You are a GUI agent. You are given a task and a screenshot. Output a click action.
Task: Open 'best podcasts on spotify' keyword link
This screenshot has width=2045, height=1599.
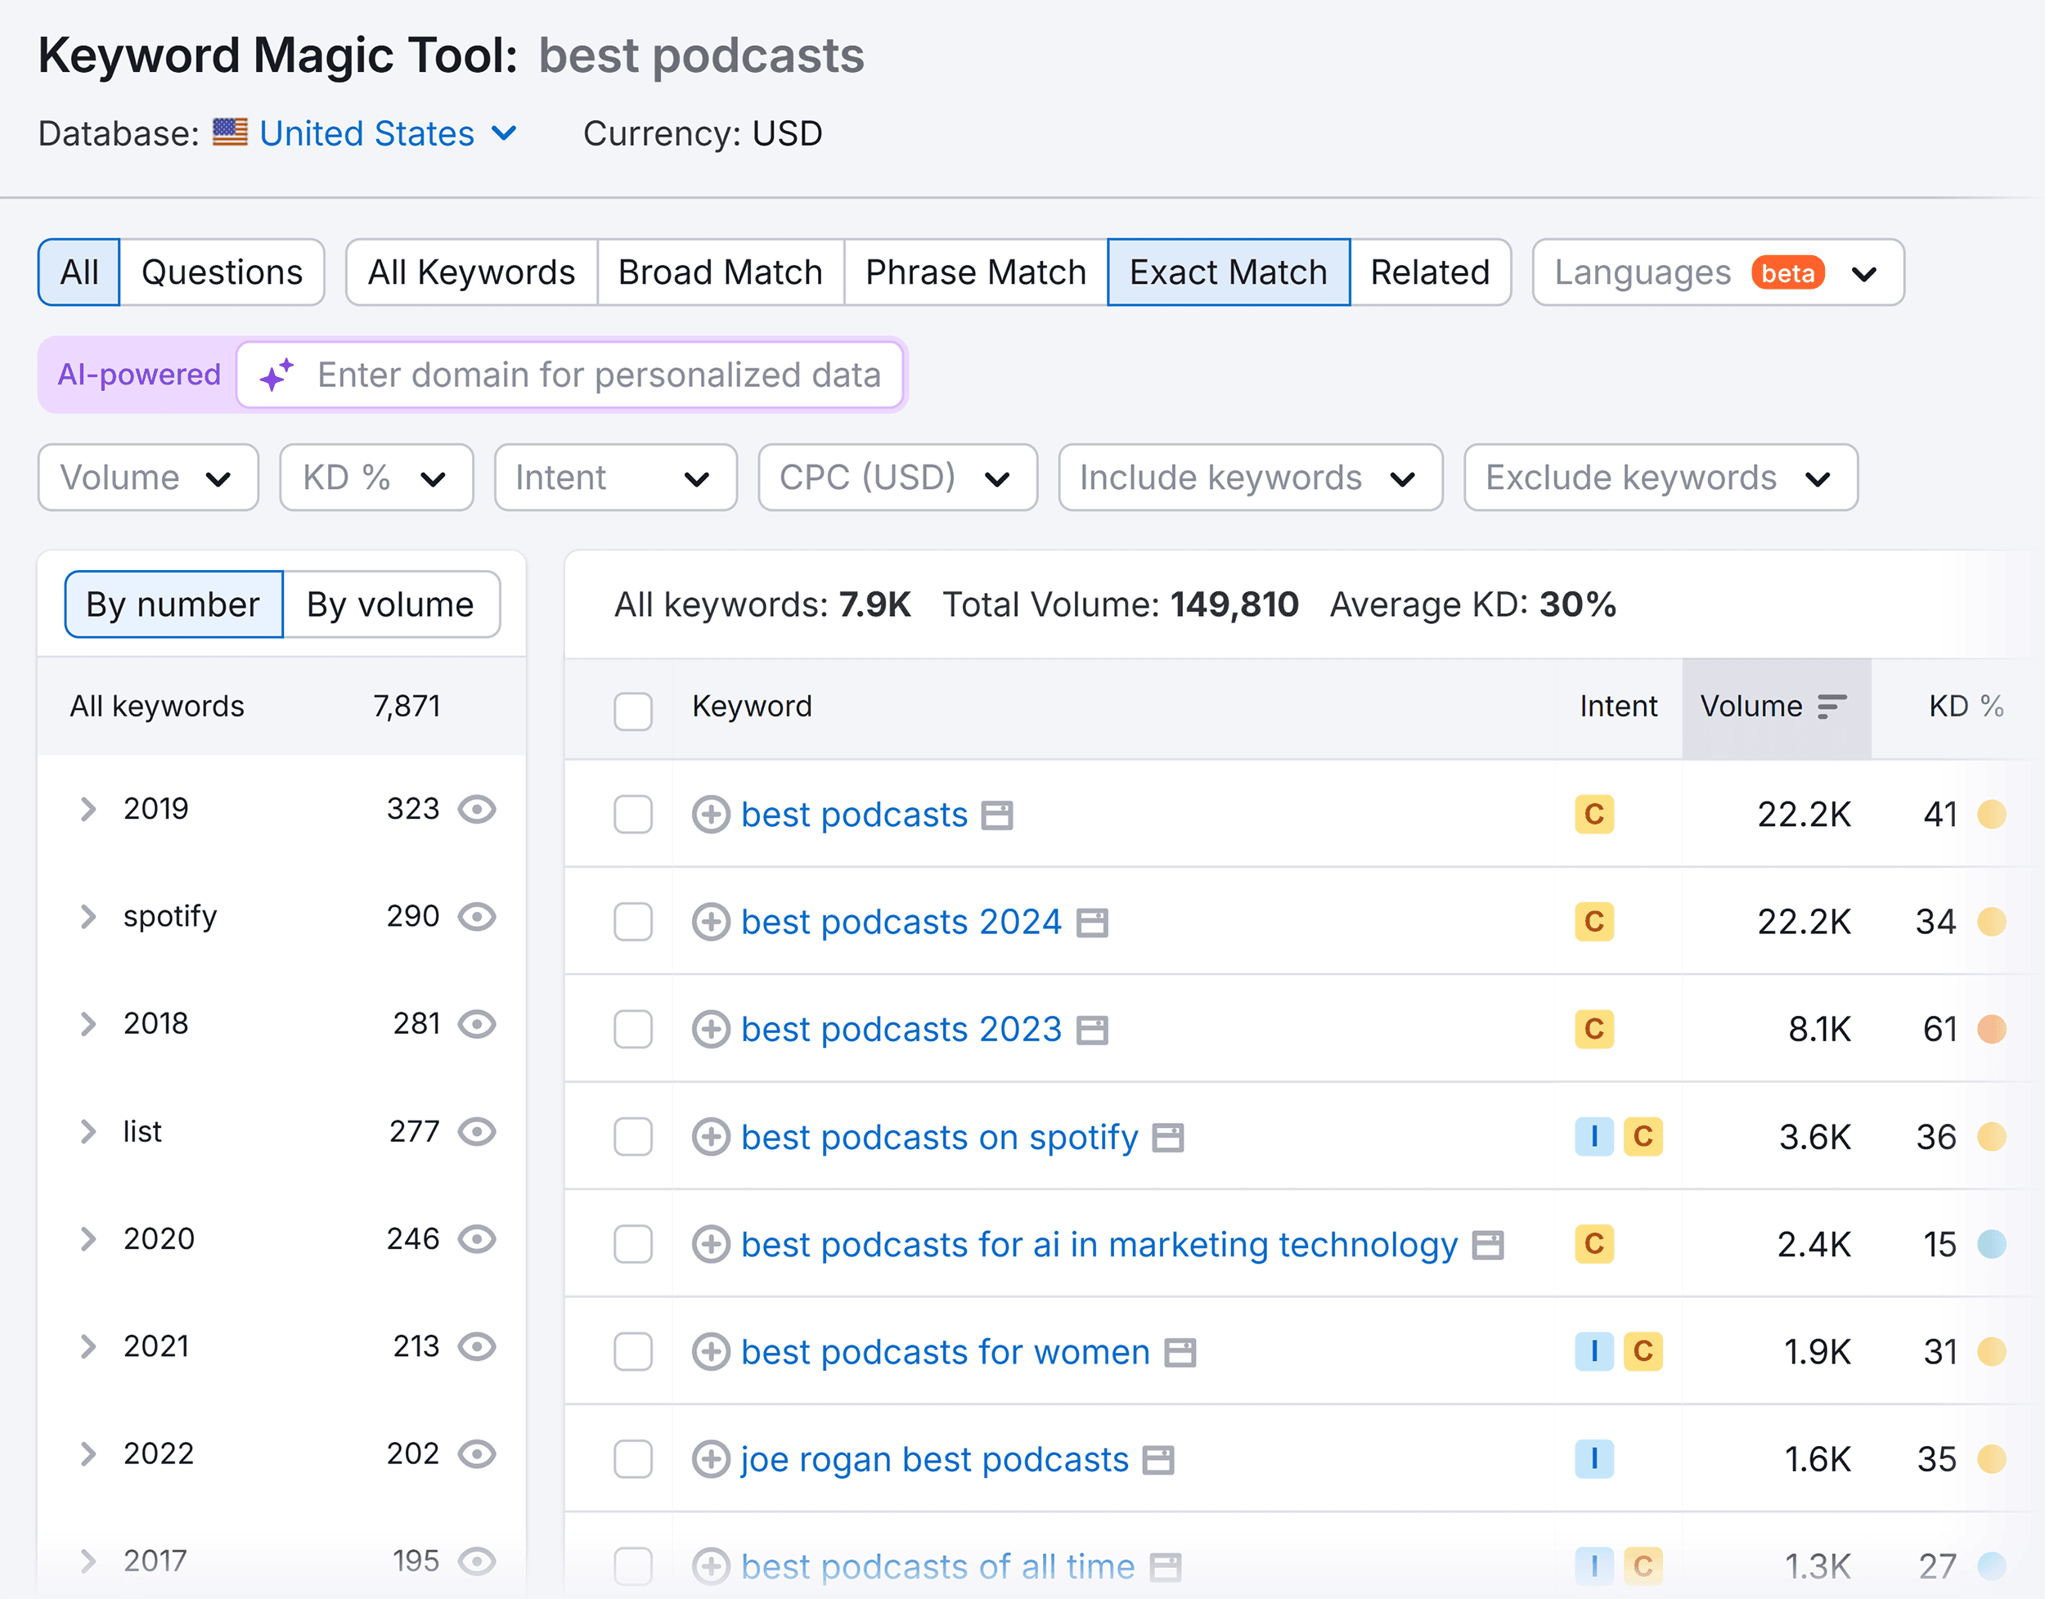pyautogui.click(x=939, y=1138)
